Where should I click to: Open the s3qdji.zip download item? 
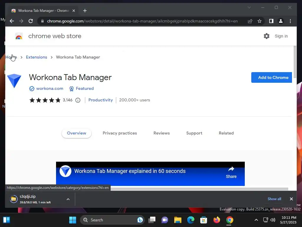pyautogui.click(x=35, y=199)
